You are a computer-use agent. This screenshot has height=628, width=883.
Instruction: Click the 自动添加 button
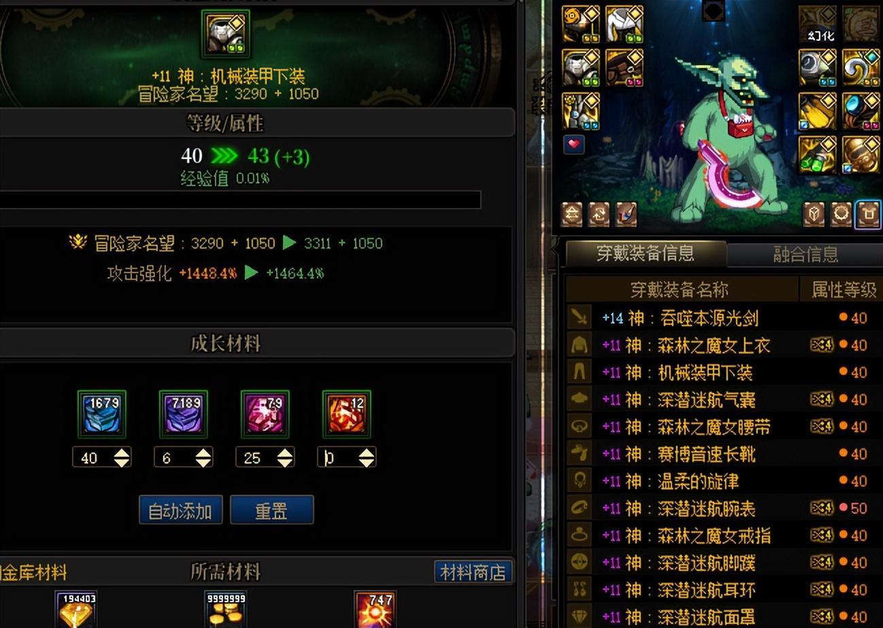coord(181,510)
